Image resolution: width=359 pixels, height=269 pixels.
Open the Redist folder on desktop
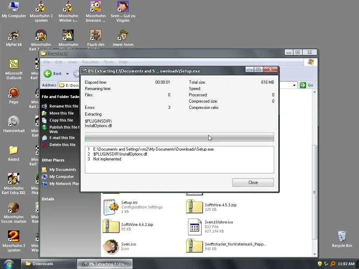pyautogui.click(x=14, y=153)
